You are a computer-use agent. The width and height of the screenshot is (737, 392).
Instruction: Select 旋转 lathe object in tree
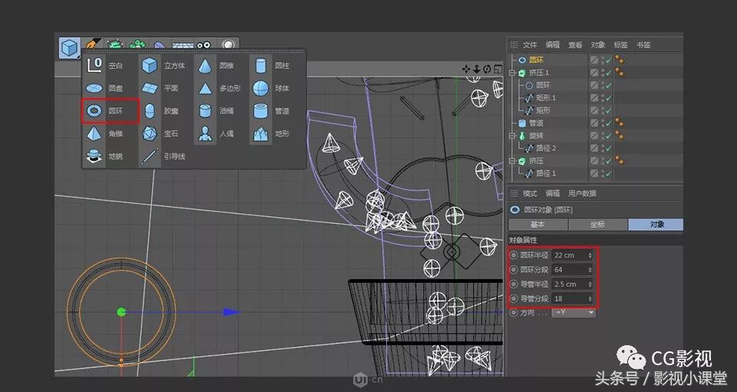537,135
